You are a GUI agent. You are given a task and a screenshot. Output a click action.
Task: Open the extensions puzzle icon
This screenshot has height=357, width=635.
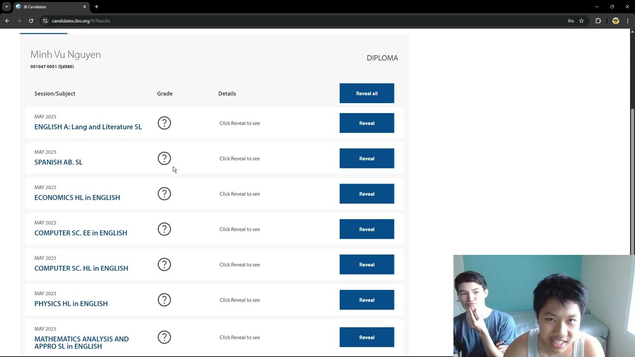click(598, 21)
